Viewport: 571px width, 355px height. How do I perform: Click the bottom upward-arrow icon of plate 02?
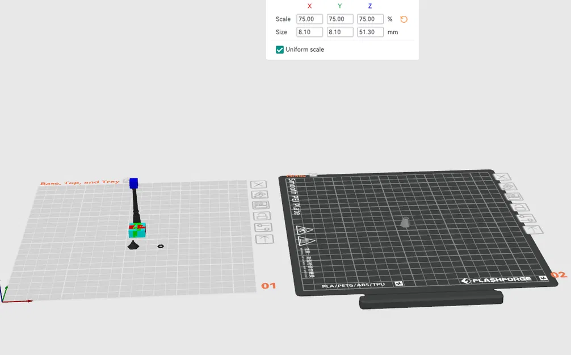(x=533, y=229)
